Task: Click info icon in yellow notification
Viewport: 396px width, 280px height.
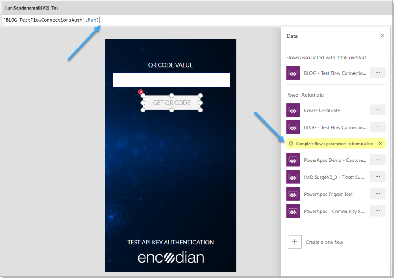Action: [x=291, y=144]
